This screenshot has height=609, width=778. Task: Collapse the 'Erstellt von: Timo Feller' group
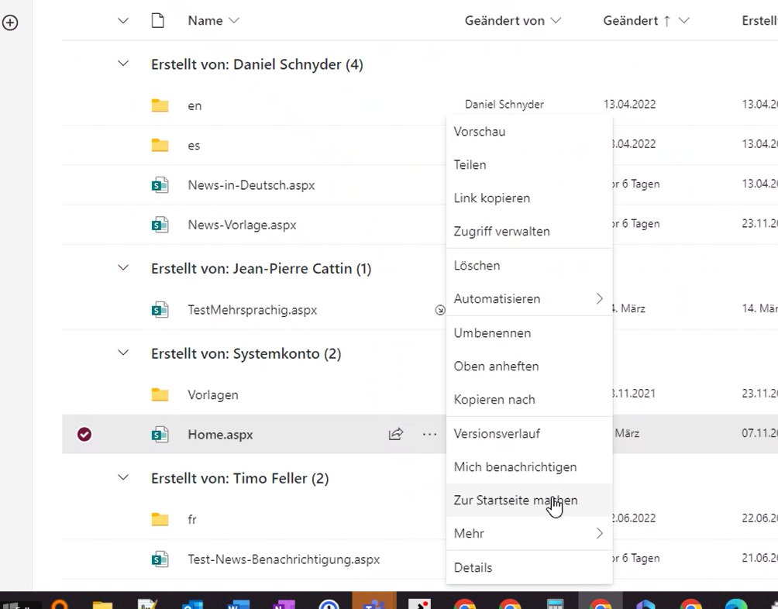tap(123, 477)
